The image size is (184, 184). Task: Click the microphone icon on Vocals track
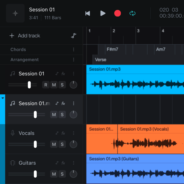13,133
